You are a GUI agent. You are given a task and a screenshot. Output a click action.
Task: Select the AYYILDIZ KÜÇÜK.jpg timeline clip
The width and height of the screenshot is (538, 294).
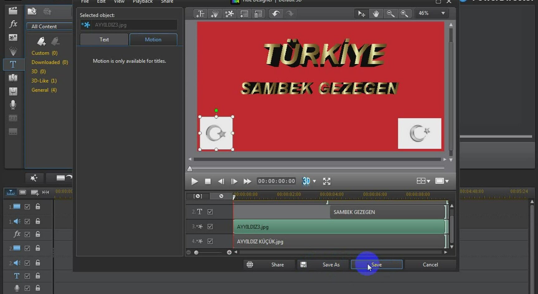click(x=339, y=241)
